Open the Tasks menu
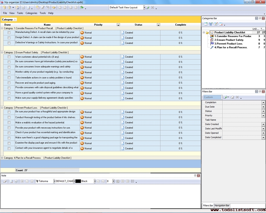The height and width of the screenshot is (213, 266). point(20,13)
